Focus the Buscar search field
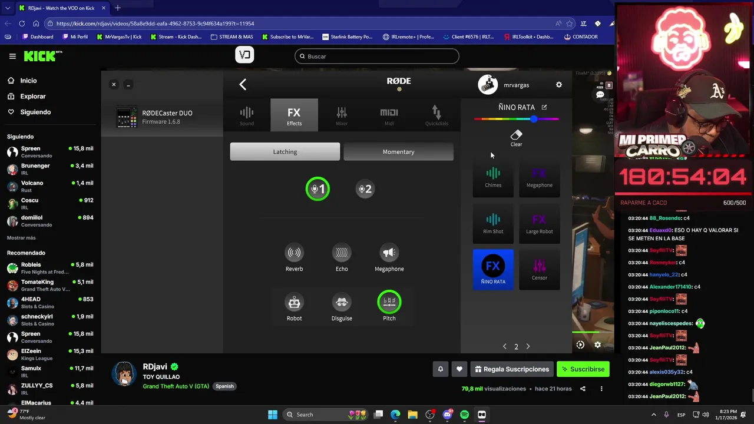Viewport: 754px width, 424px height. (377, 57)
